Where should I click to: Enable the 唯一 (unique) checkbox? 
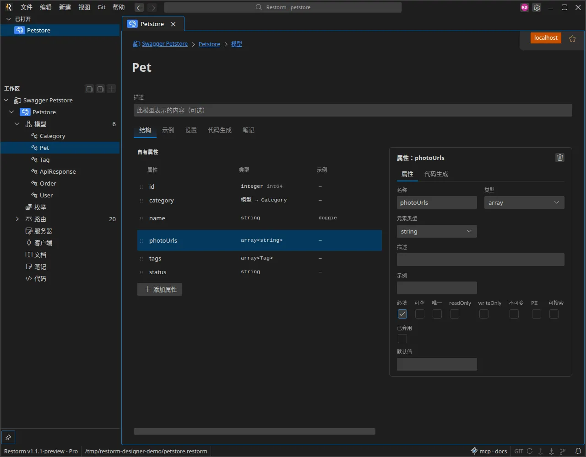pos(437,314)
